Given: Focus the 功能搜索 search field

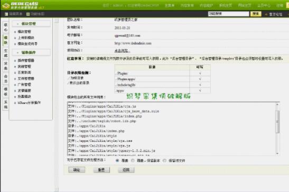Looking at the screenshot, I should (x=229, y=14).
